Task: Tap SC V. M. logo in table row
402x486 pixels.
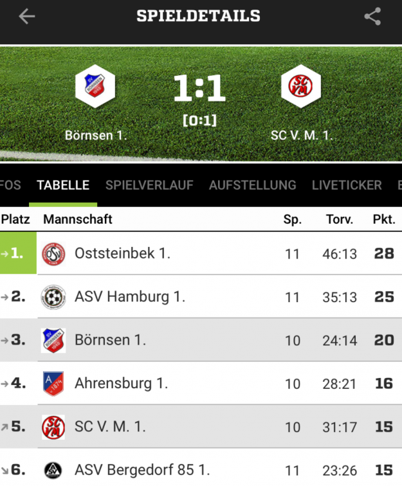Action: (53, 427)
